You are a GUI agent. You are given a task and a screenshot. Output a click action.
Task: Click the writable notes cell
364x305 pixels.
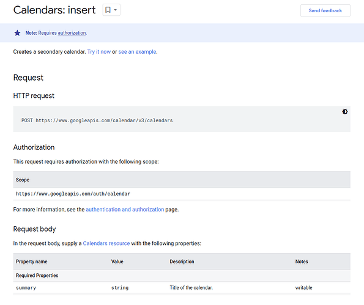(x=303, y=288)
